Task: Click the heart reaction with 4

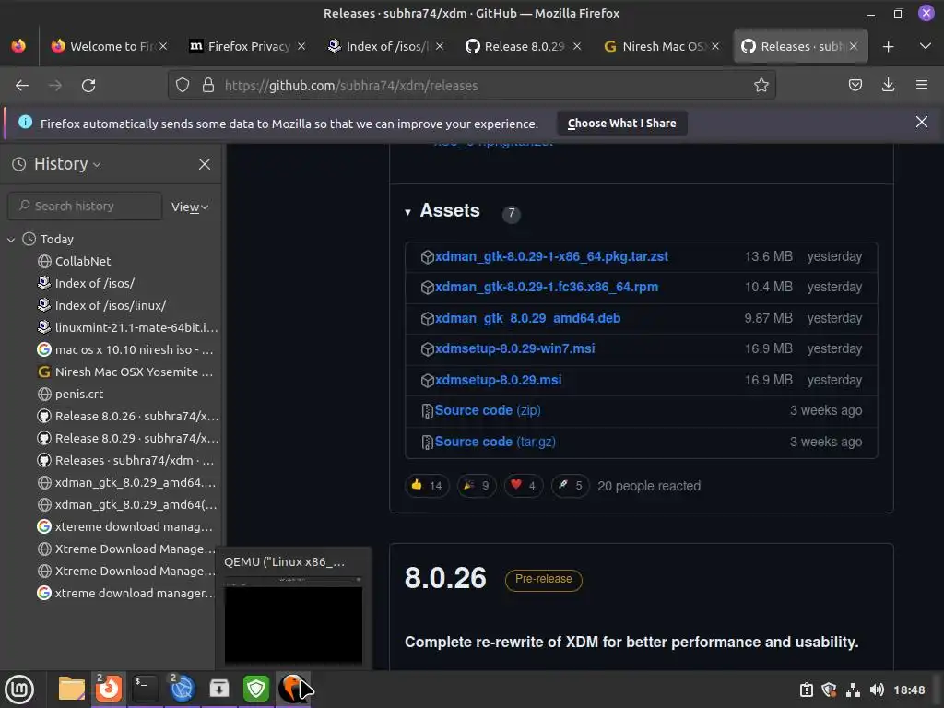Action: 524,485
